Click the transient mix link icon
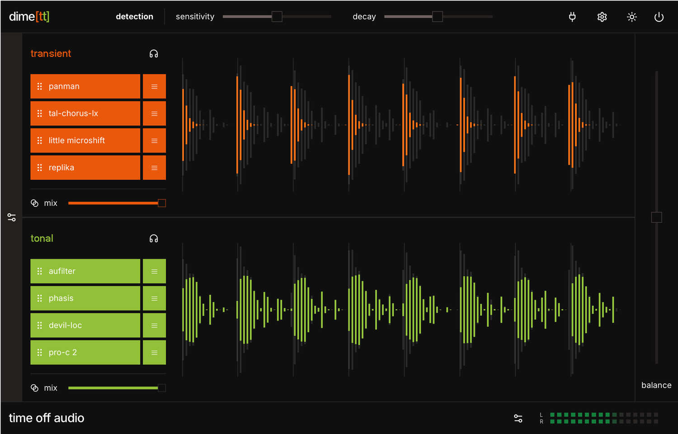Image resolution: width=678 pixels, height=434 pixels. point(35,203)
